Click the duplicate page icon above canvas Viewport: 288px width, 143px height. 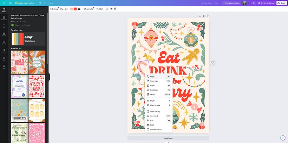point(204,16)
